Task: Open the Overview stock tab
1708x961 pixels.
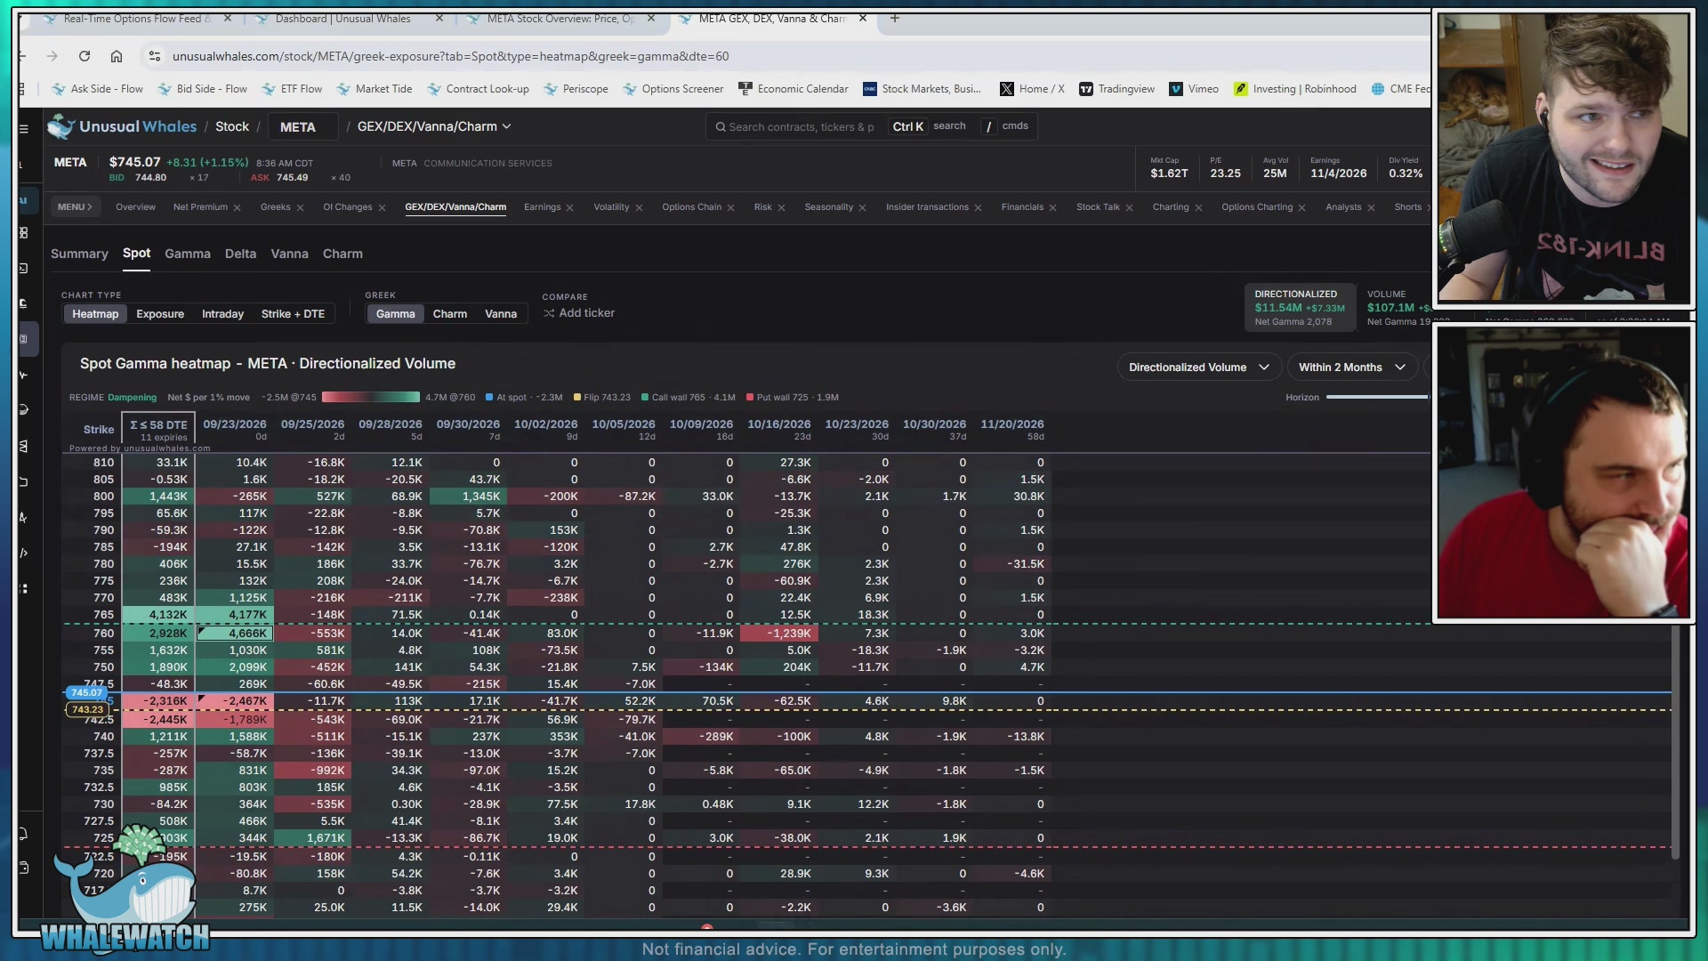Action: click(x=135, y=207)
